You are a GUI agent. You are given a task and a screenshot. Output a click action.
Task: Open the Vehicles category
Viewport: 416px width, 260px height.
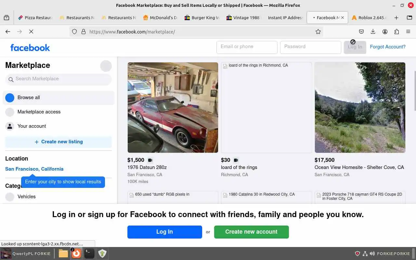(58, 197)
